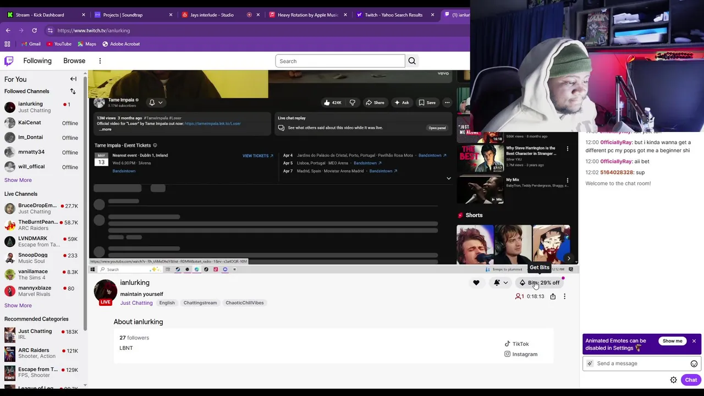
Task: Open the Twitch top nav more-options menu
Action: pyautogui.click(x=100, y=61)
